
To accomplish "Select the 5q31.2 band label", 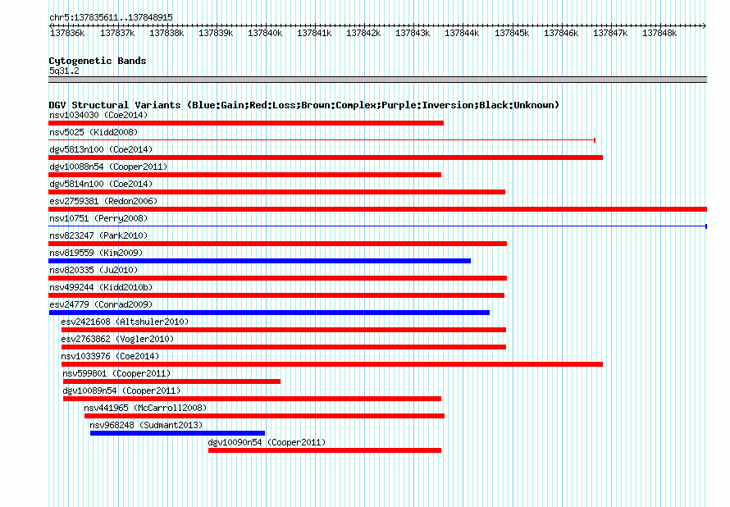I will click(x=64, y=71).
